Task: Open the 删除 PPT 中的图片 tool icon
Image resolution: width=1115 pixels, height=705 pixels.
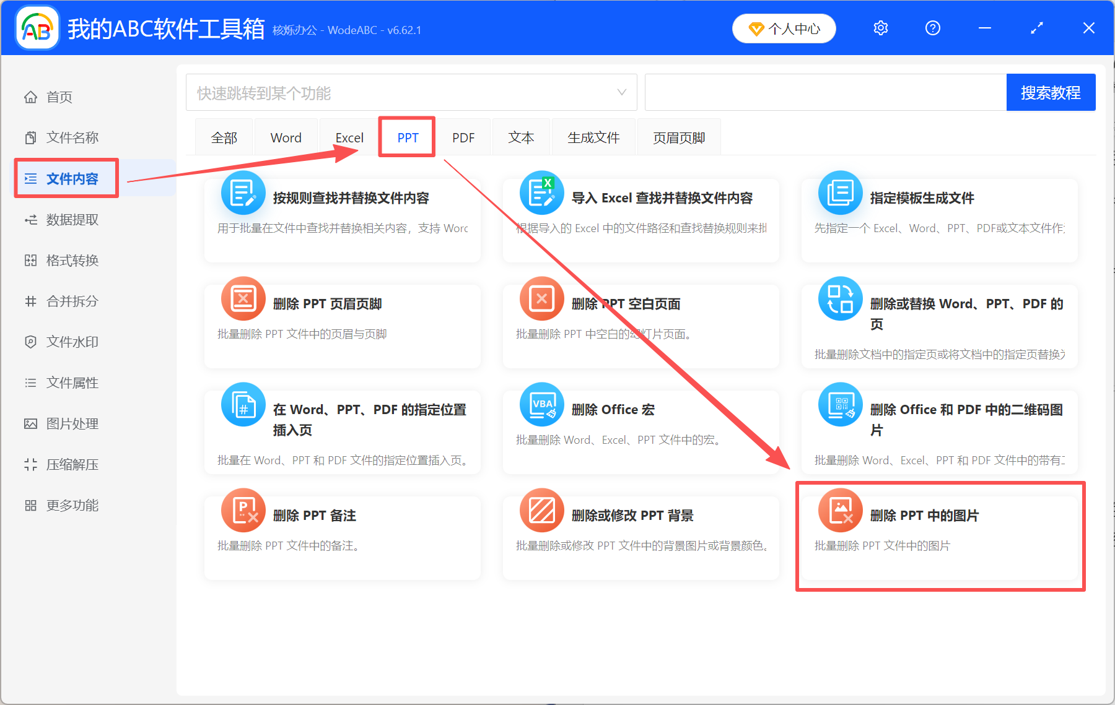Action: [840, 510]
